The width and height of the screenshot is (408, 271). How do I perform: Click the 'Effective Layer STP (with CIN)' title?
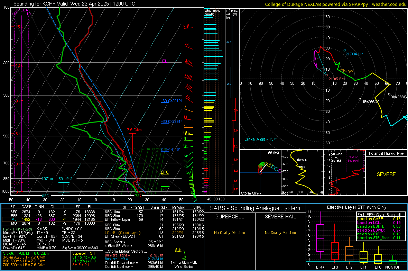coord(356,207)
